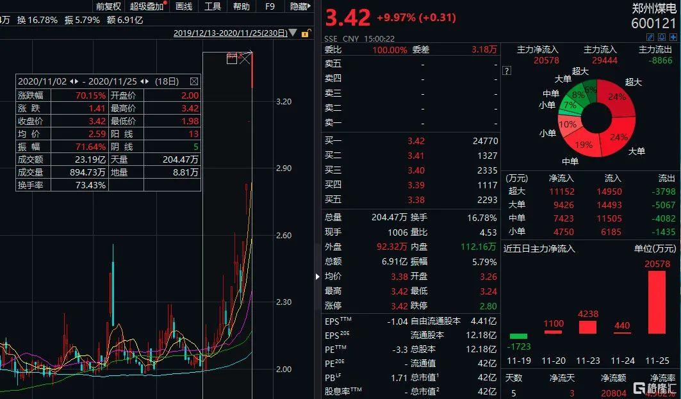The width and height of the screenshot is (681, 399).
Task: Click the 内盘 value 112.16万
Action: [478, 247]
